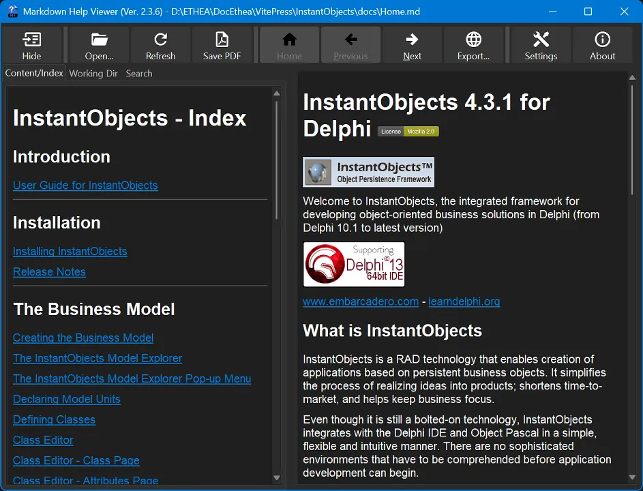Open the User Guide for InstantObjects link
Screen dimensions: 643x491
click(x=85, y=185)
